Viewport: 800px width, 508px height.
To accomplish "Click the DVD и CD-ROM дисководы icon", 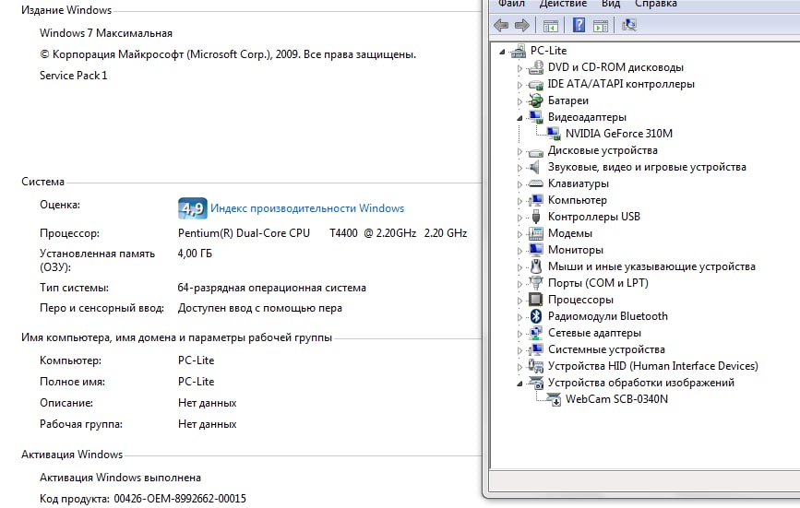I will [536, 67].
